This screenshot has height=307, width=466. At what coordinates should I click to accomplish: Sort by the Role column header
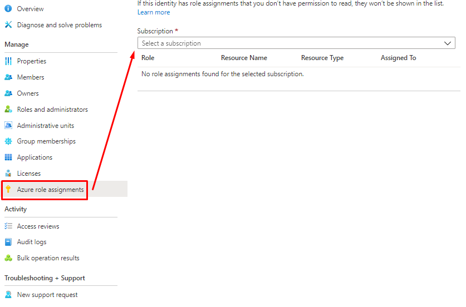(148, 58)
